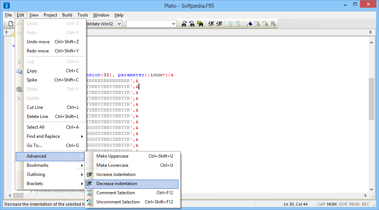Open the Tools menu
This screenshot has height=210, width=379.
[83, 15]
